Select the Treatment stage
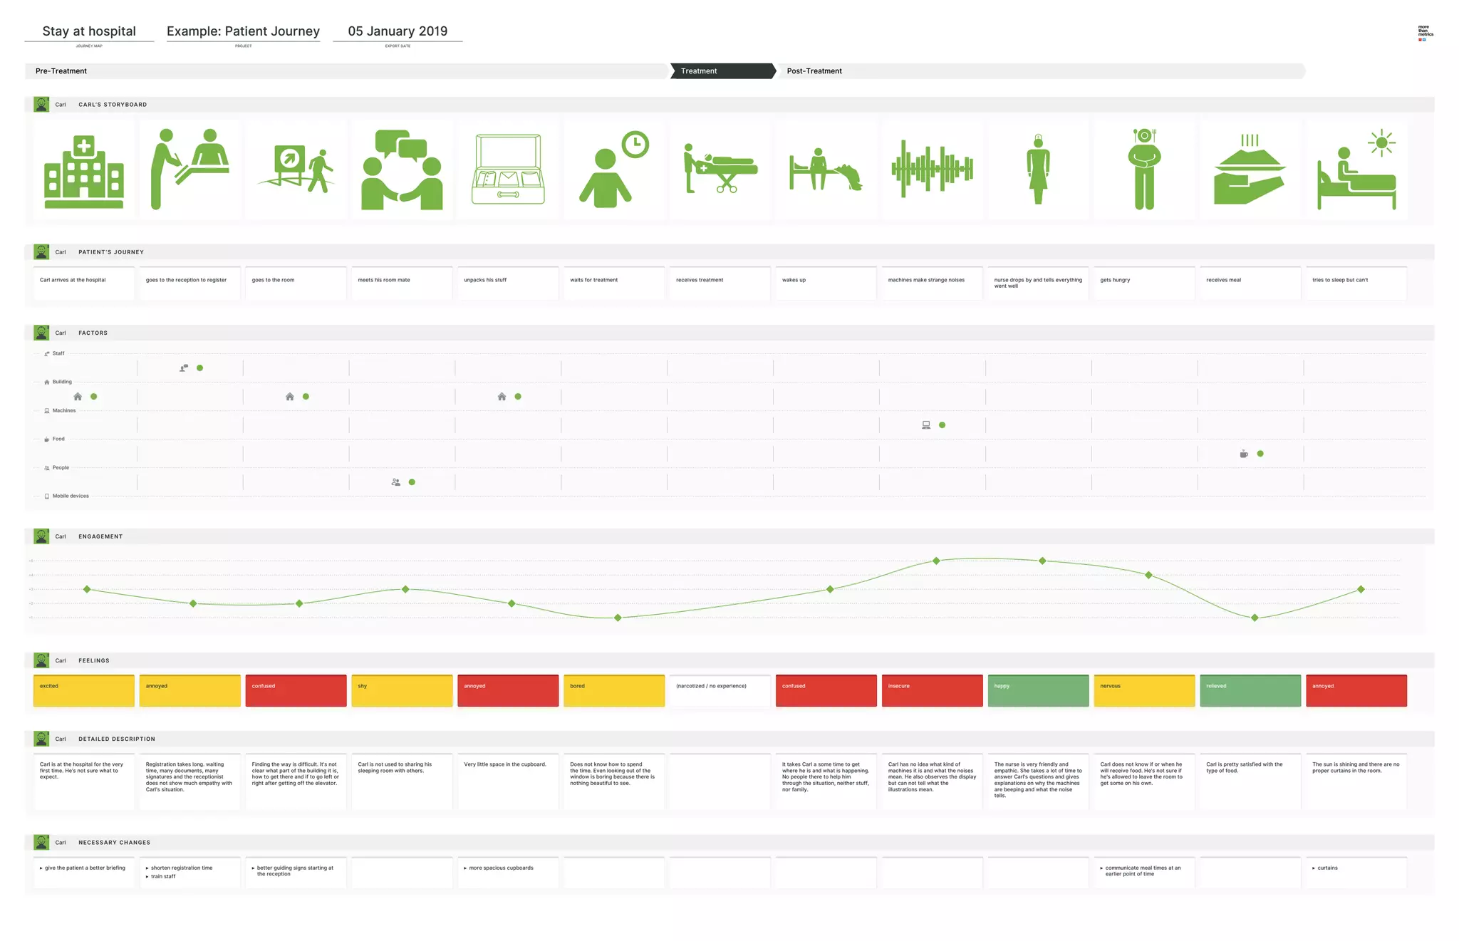Image resolution: width=1459 pixels, height=941 pixels. (x=722, y=71)
